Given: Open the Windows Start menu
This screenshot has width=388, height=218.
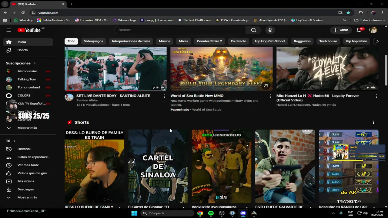Looking at the screenshot, I should pyautogui.click(x=134, y=213).
